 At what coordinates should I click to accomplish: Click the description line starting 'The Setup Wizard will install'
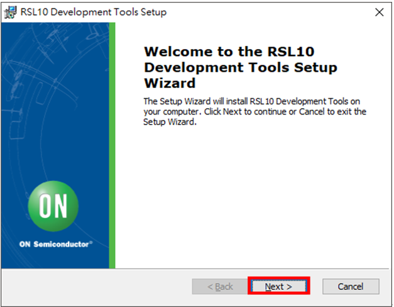pyautogui.click(x=252, y=101)
